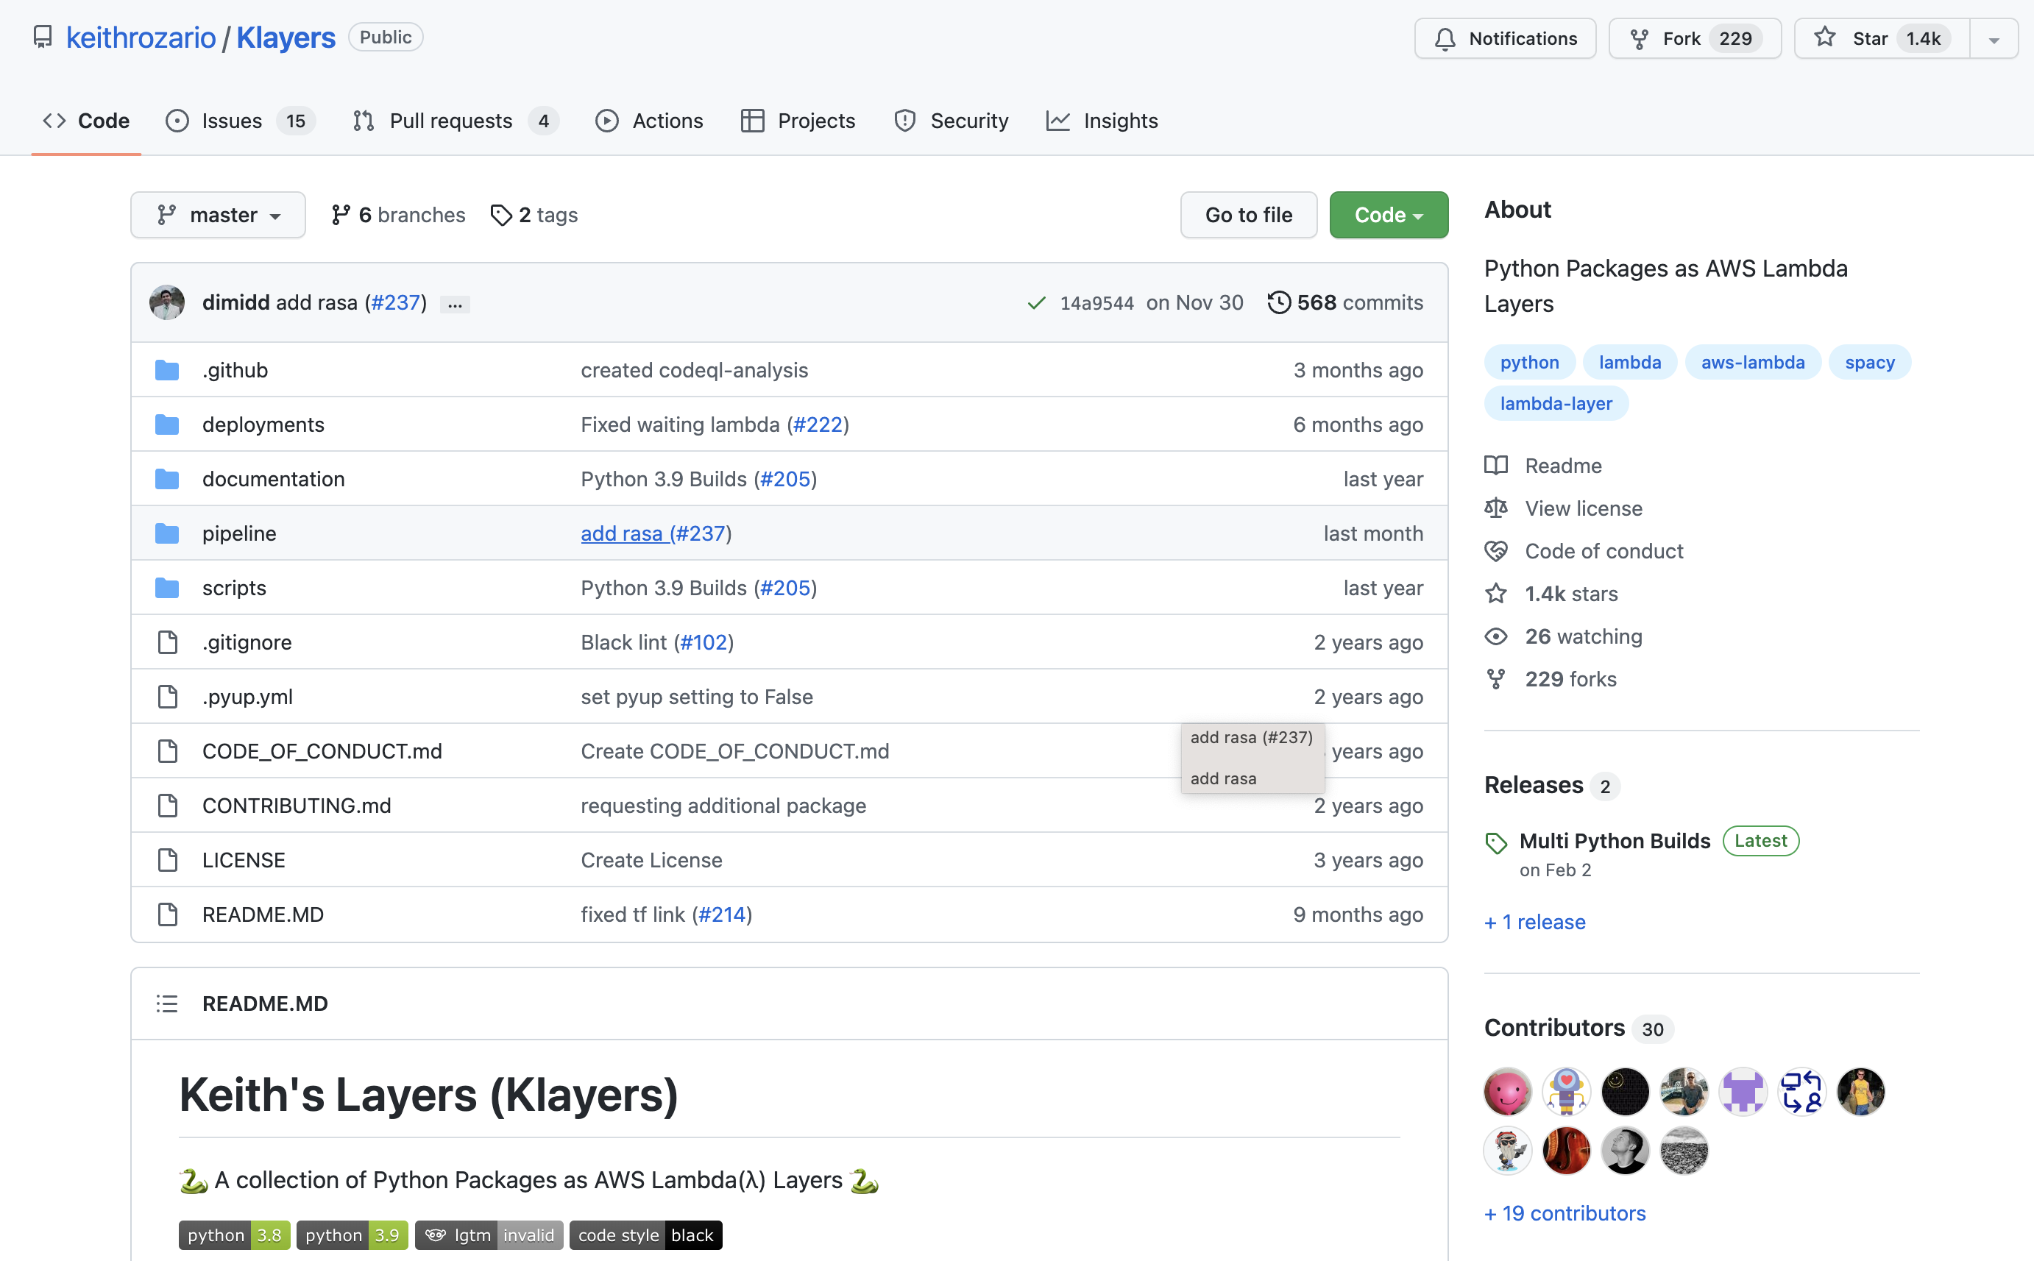Open the pink smiley contributor avatar
The width and height of the screenshot is (2034, 1261).
pyautogui.click(x=1507, y=1092)
